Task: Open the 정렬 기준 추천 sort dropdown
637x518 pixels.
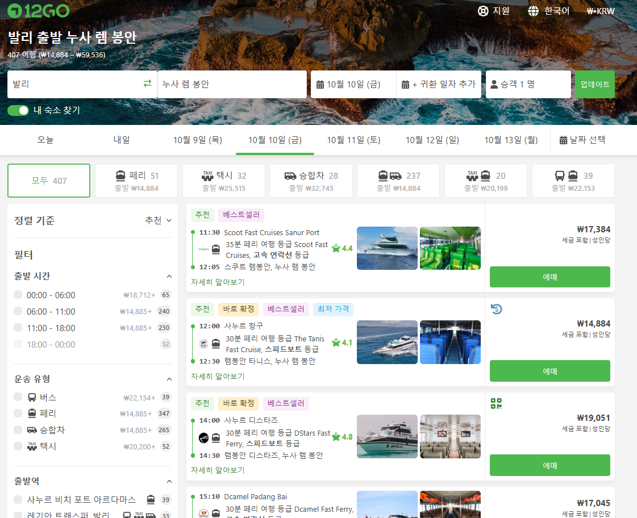Action: [159, 220]
